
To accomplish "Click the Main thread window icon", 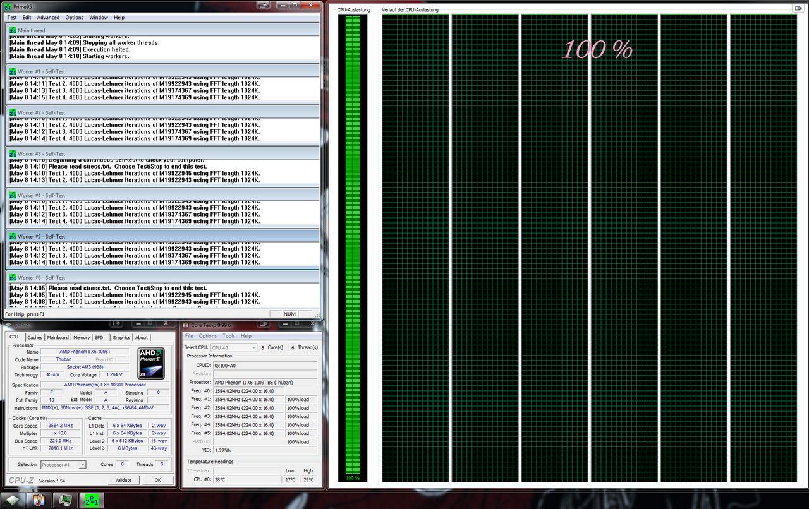I will (13, 30).
